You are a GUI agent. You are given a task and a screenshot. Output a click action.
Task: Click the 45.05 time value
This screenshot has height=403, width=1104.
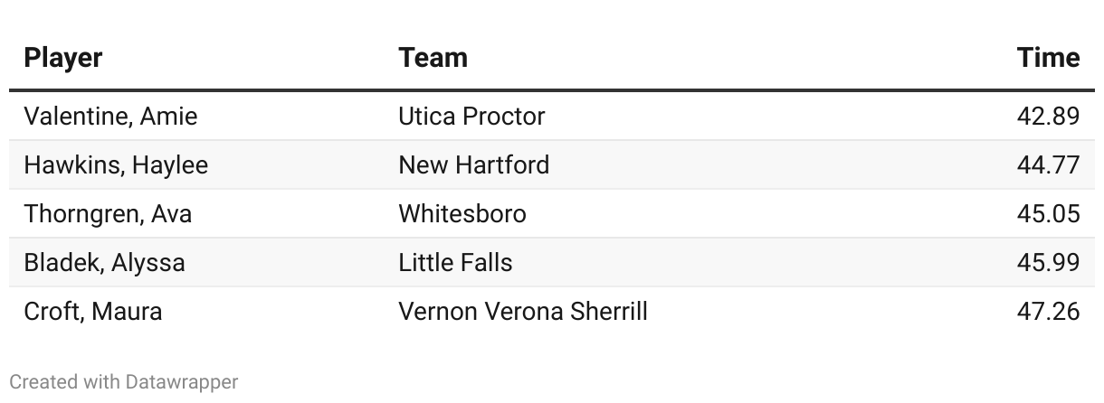1048,214
